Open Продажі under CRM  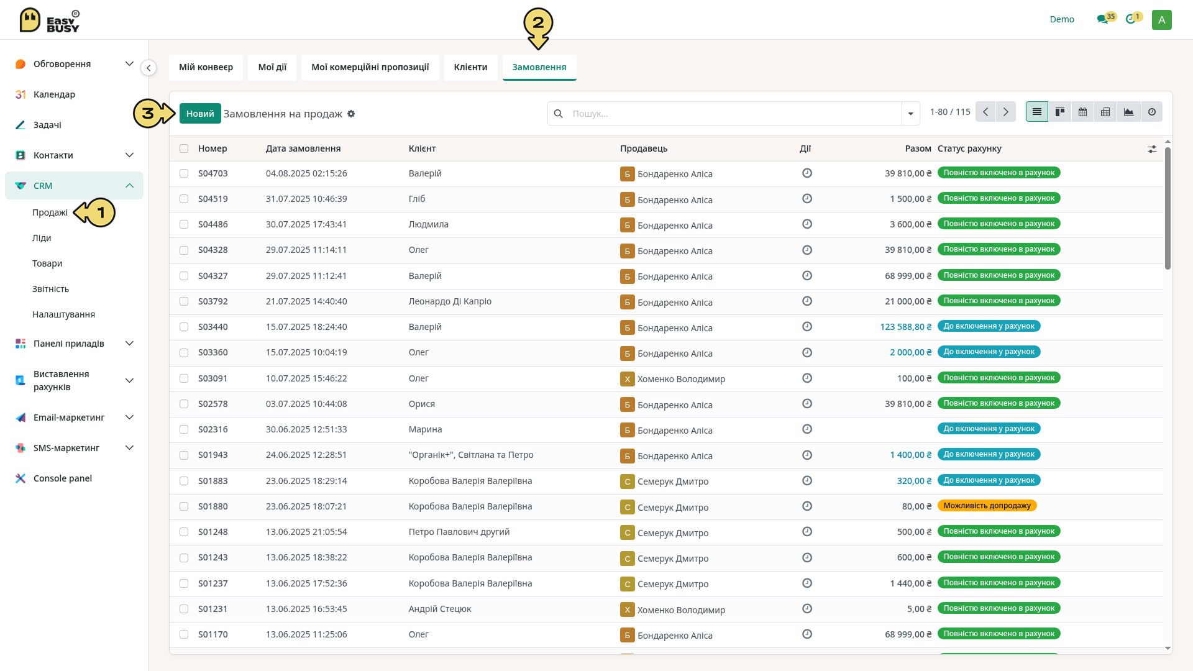pos(50,212)
